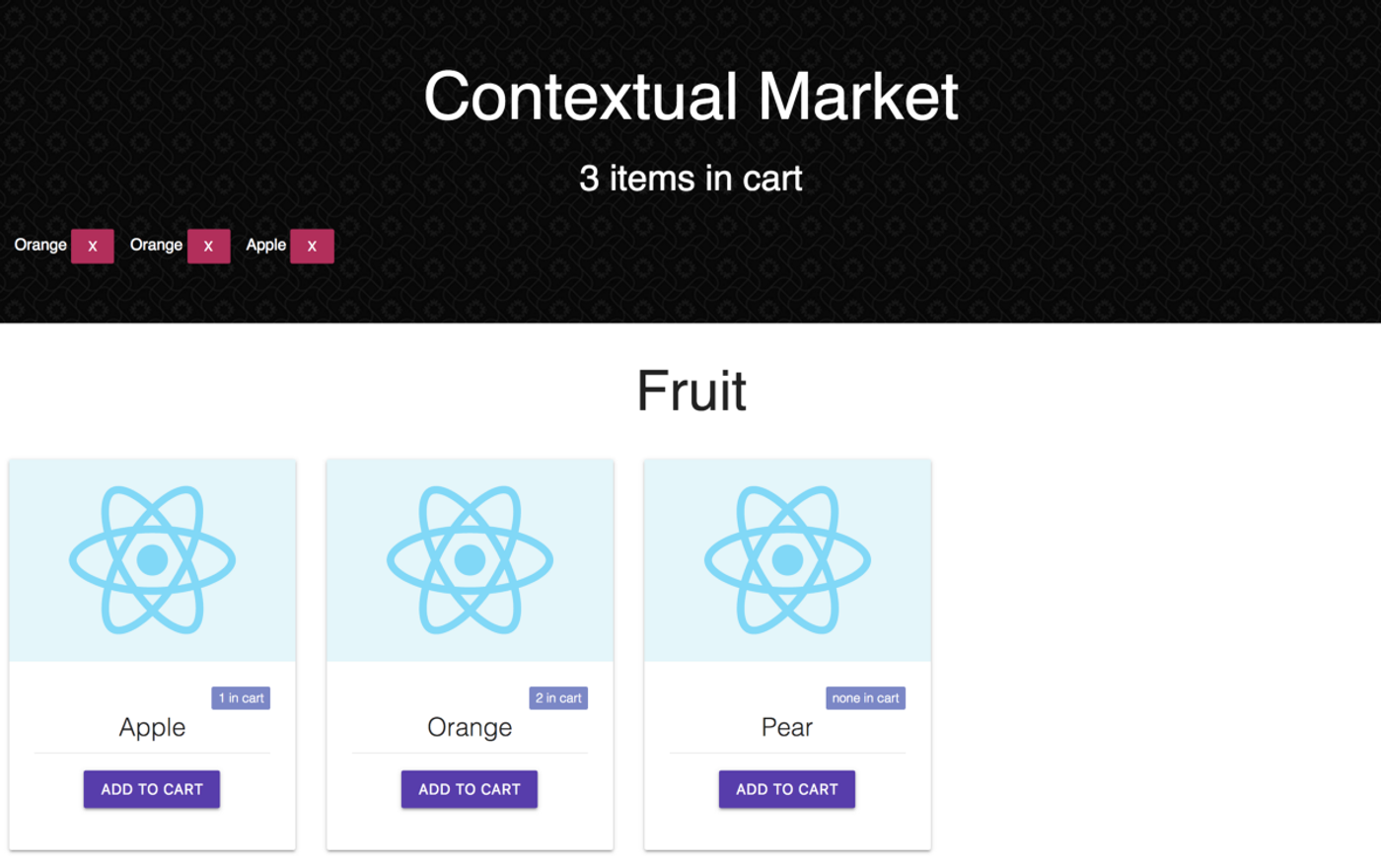The width and height of the screenshot is (1381, 867).
Task: Remove the first Orange from cart
Action: tap(93, 246)
